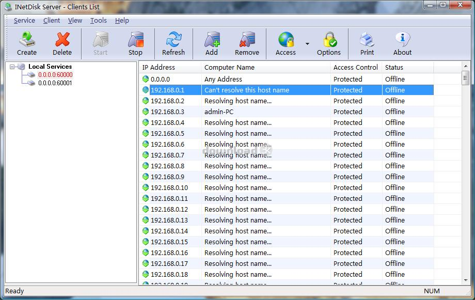Click the red Delete toolbar icon

click(62, 39)
